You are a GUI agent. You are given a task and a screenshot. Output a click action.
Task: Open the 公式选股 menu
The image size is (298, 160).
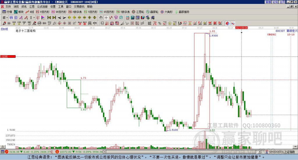(x=42, y=7)
